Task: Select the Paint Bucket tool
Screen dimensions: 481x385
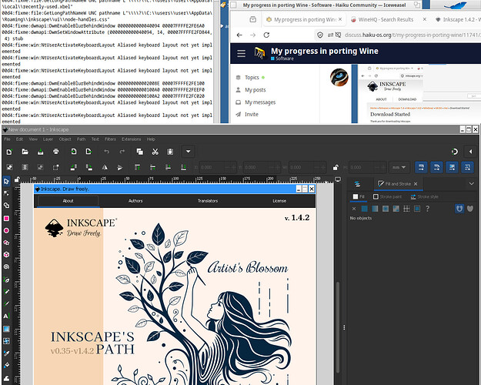Action: tap(6, 365)
